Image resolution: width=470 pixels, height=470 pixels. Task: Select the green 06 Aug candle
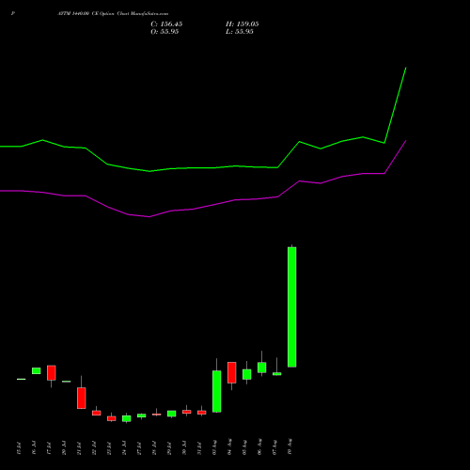click(x=262, y=368)
